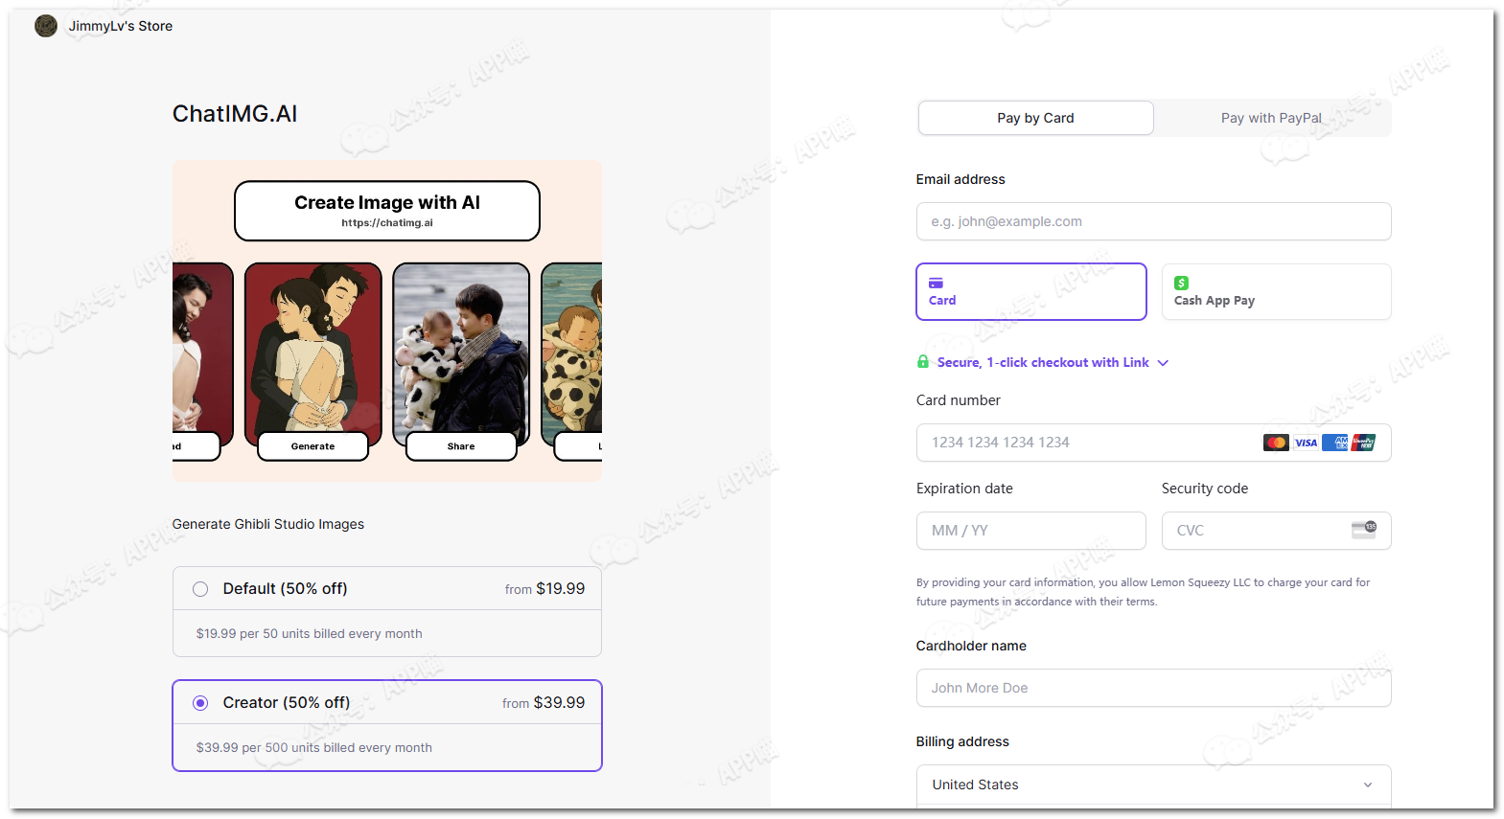The height and width of the screenshot is (819, 1504).
Task: Click the UnionPay logo icon
Action: 1363,443
